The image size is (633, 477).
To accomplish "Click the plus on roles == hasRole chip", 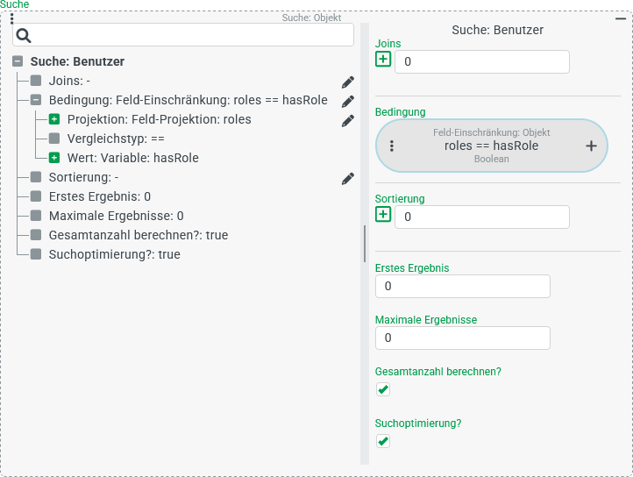I will [591, 146].
